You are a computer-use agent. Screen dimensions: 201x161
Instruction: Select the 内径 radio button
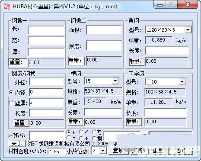coord(11,93)
